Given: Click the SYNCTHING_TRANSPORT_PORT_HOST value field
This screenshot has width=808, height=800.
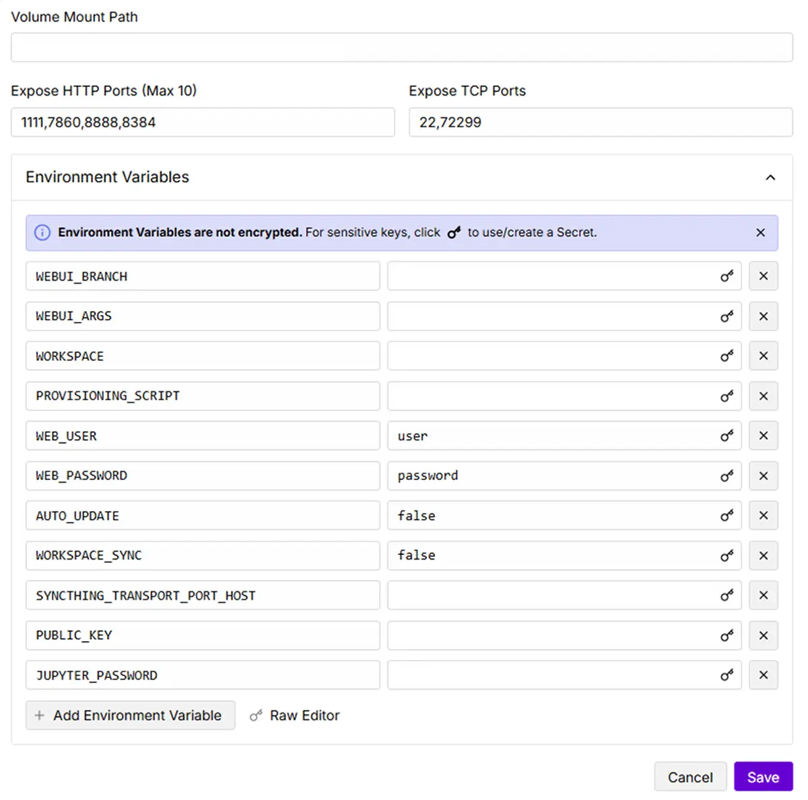Looking at the screenshot, I should (x=549, y=595).
